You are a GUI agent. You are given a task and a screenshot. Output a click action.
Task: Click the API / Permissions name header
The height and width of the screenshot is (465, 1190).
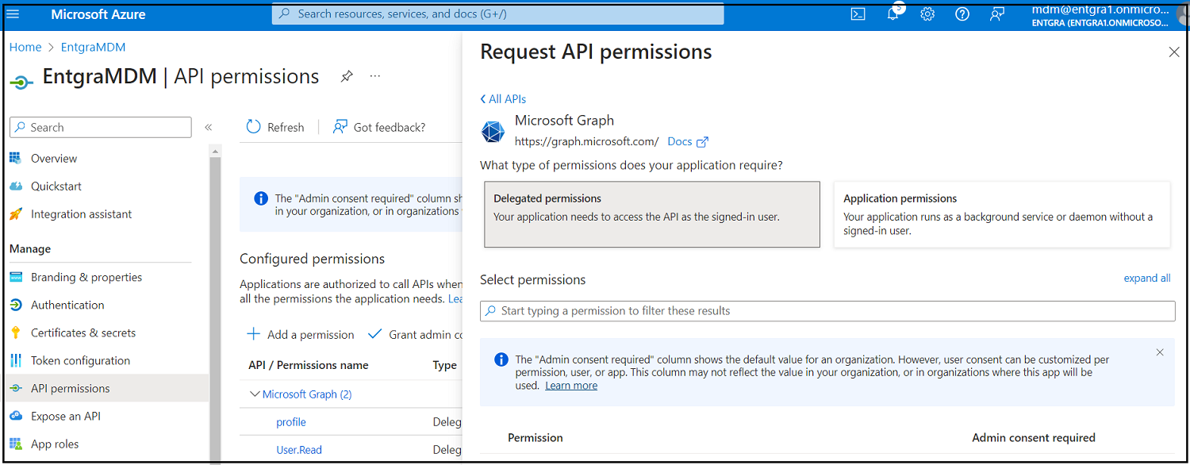click(x=309, y=365)
